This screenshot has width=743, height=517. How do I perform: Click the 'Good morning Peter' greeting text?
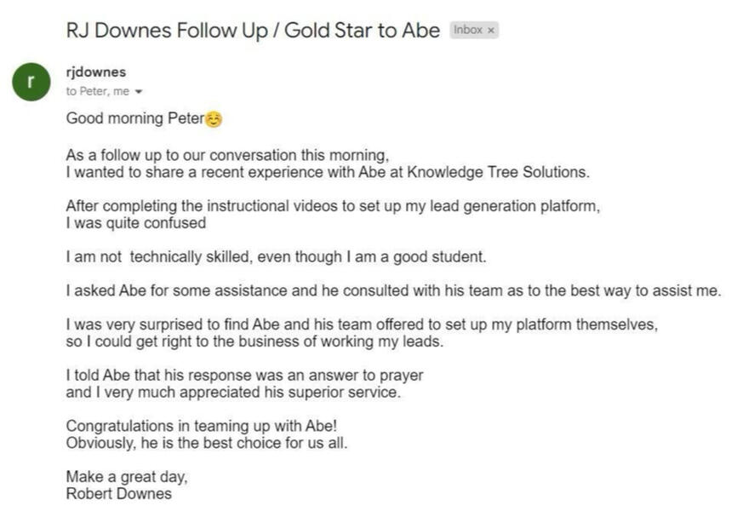coord(135,118)
